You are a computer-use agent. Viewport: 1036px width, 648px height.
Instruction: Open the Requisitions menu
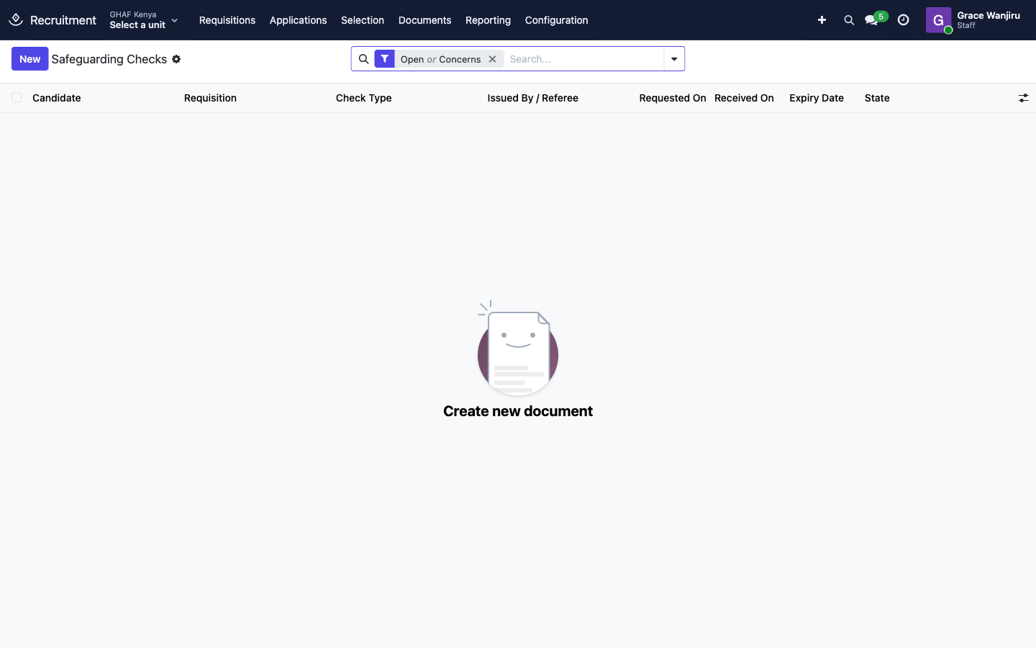[x=227, y=20]
